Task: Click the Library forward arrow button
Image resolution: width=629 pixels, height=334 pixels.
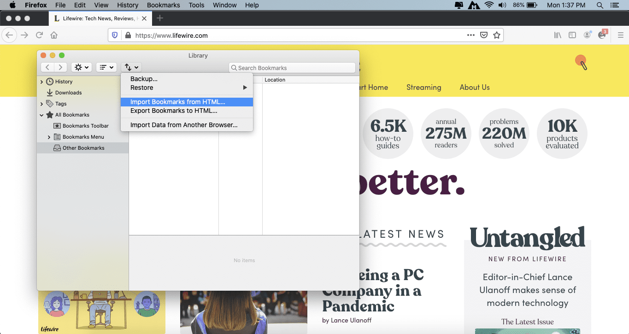Action: tap(61, 67)
